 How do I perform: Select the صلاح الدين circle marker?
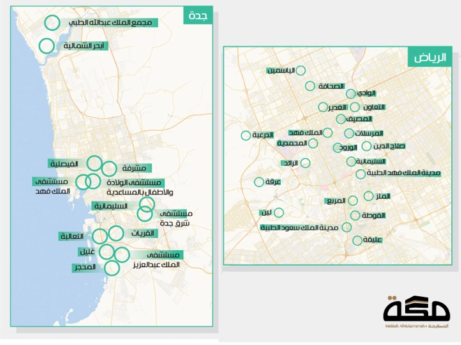click(366, 146)
